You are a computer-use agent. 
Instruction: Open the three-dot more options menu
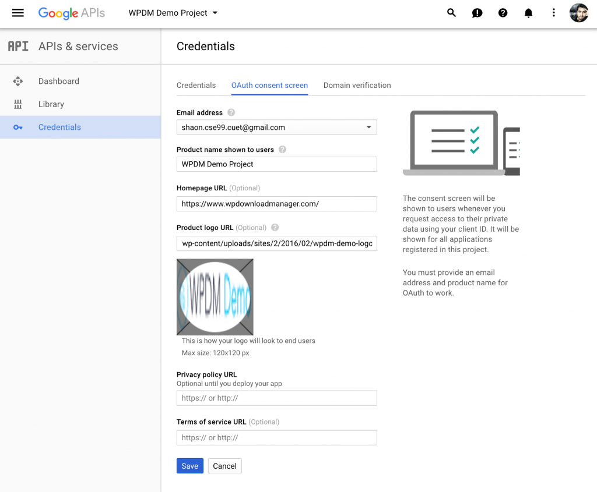554,13
